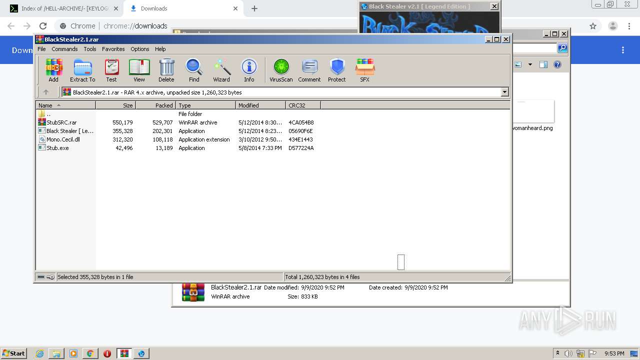Open WinRAR from the taskbar

point(124,353)
